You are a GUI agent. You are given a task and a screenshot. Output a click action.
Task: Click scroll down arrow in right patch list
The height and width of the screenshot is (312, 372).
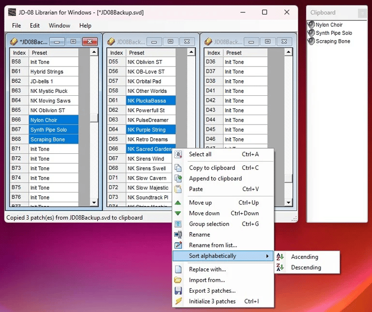point(289,202)
